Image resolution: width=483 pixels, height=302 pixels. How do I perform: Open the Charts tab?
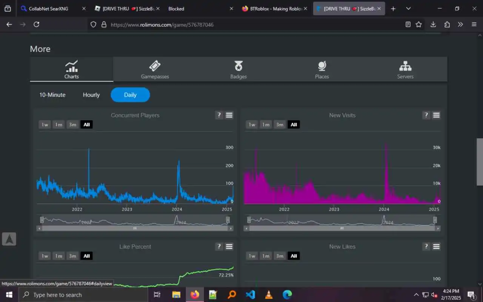(72, 69)
